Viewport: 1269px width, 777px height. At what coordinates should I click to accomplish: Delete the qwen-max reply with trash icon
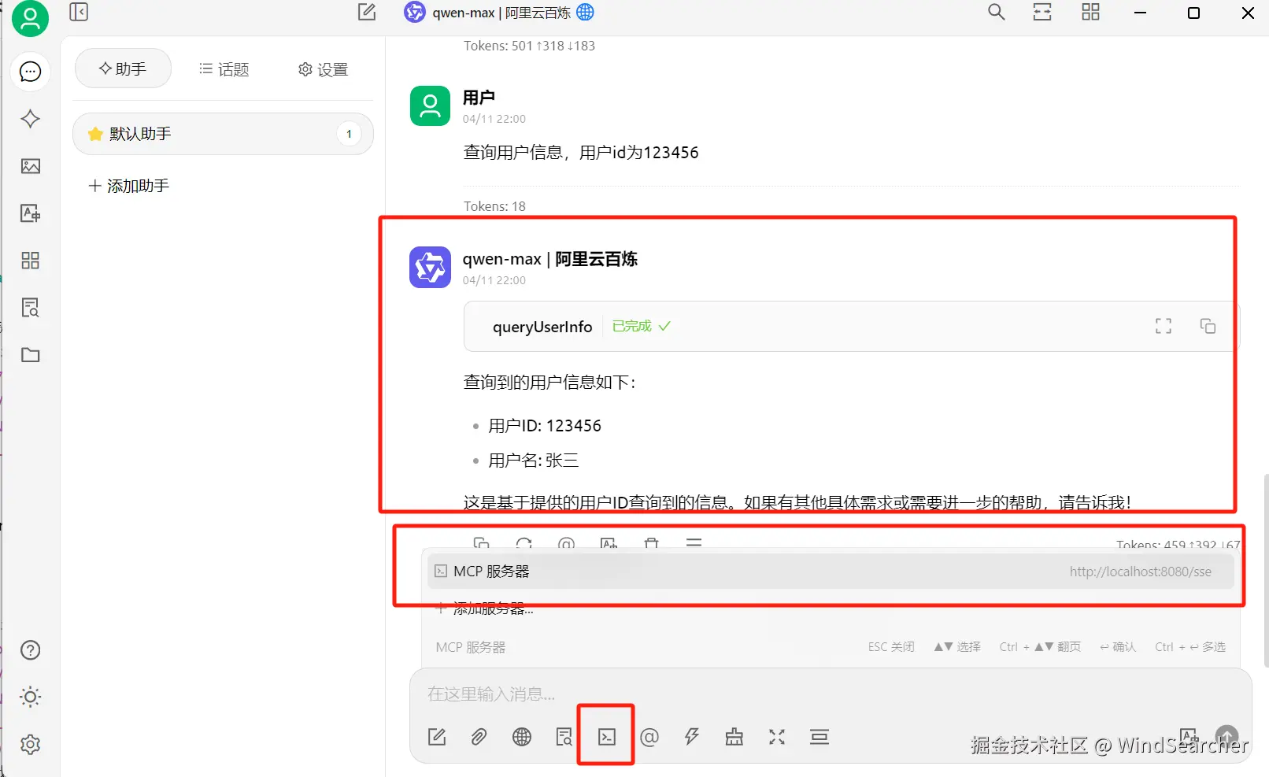click(651, 542)
